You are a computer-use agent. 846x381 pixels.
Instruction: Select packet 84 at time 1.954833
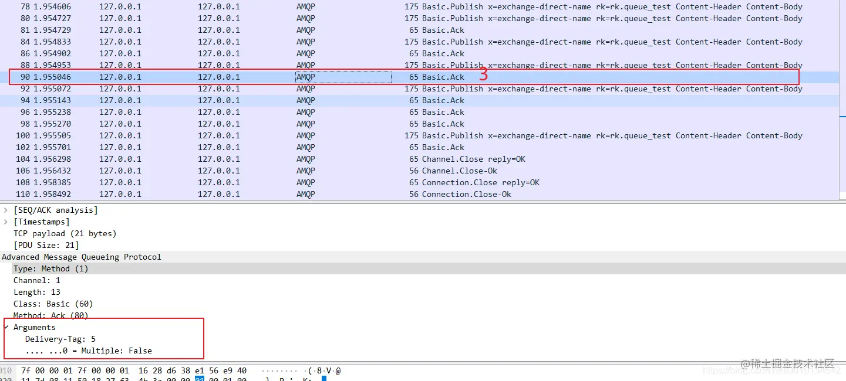click(419, 42)
